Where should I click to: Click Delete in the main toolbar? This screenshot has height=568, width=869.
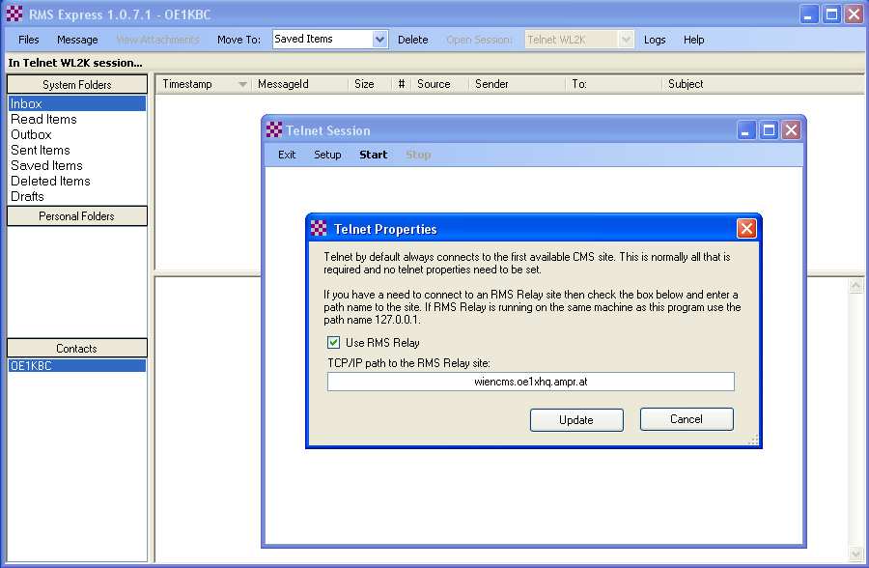[413, 40]
